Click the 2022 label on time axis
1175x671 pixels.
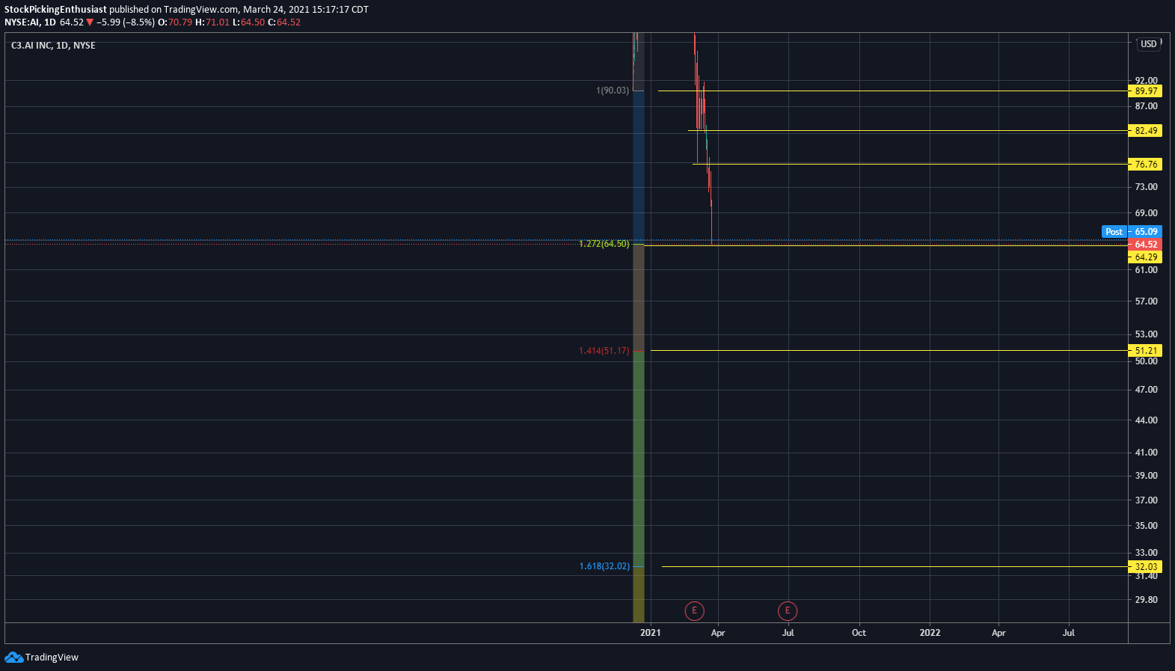point(930,633)
